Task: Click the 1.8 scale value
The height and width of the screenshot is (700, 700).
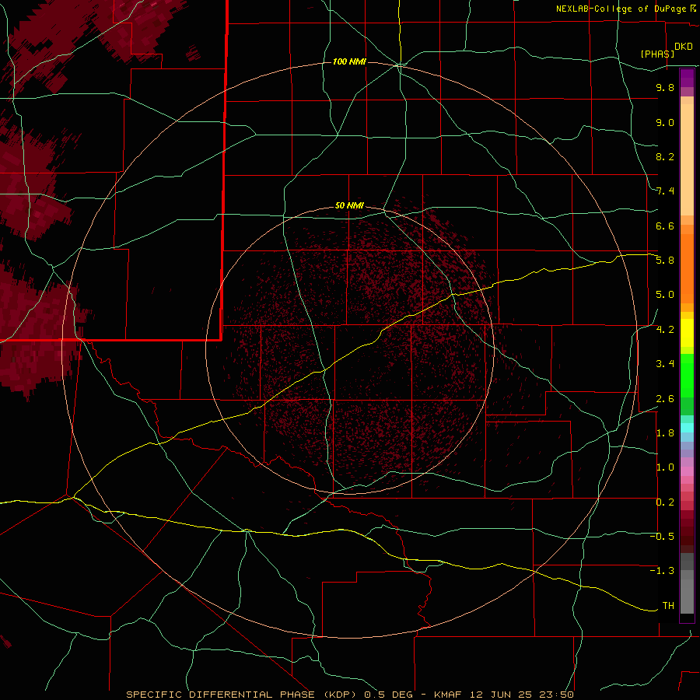Action: [x=665, y=432]
